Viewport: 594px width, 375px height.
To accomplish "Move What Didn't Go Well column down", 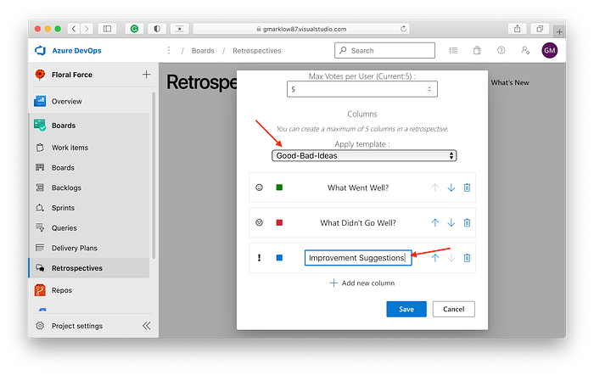I will coord(451,223).
